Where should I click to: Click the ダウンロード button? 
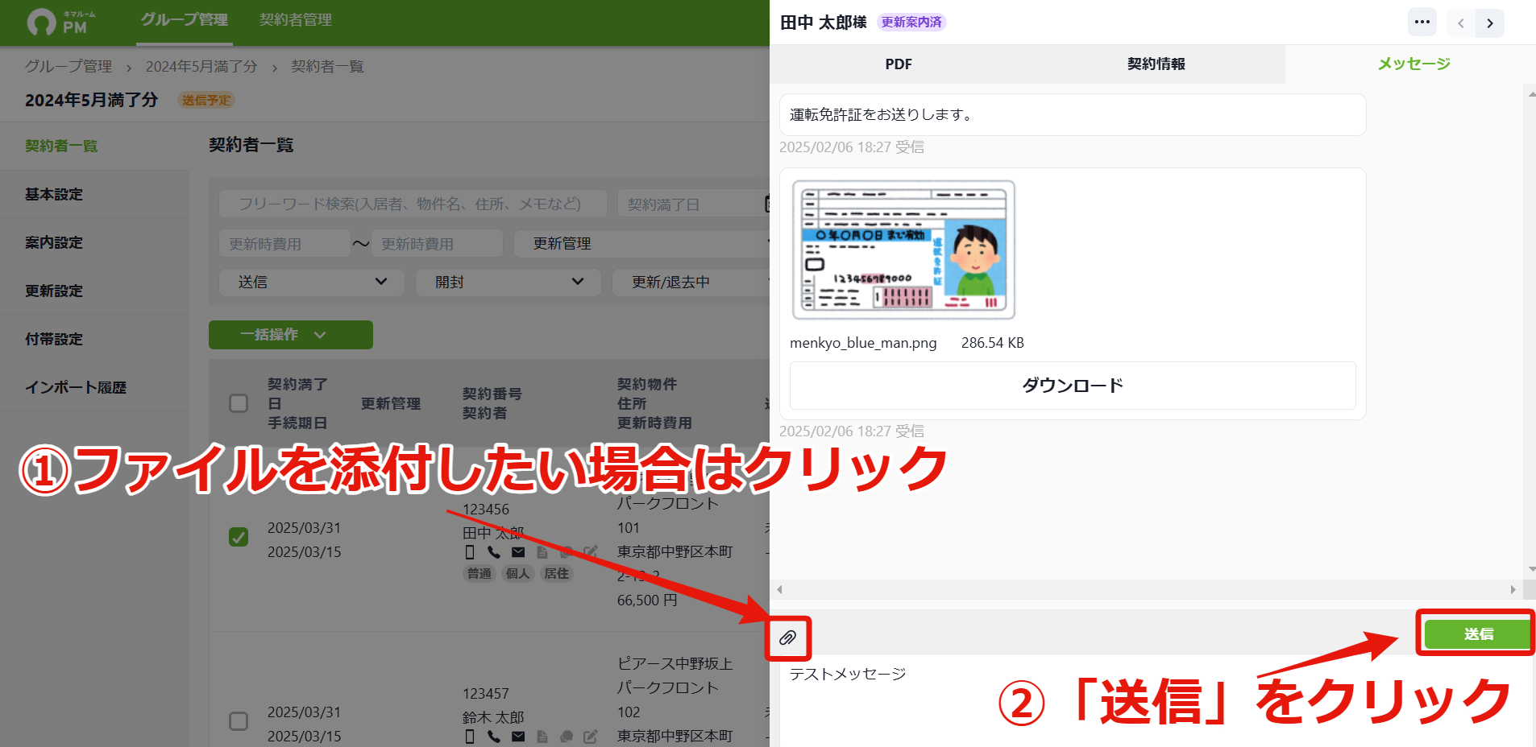1073,386
